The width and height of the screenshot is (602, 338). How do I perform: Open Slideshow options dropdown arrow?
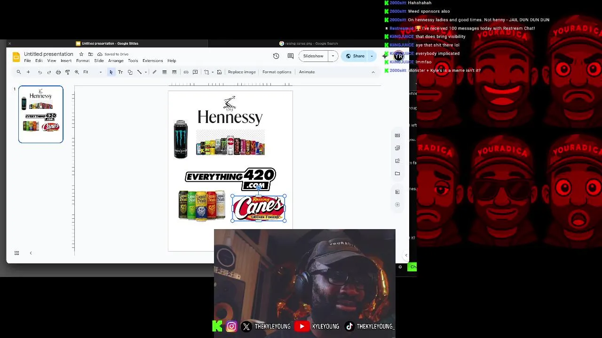[x=333, y=56]
